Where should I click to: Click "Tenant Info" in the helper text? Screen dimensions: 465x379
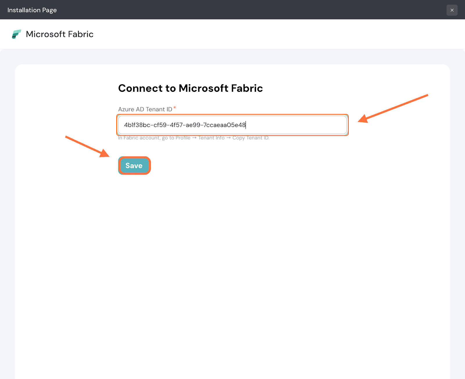point(211,138)
